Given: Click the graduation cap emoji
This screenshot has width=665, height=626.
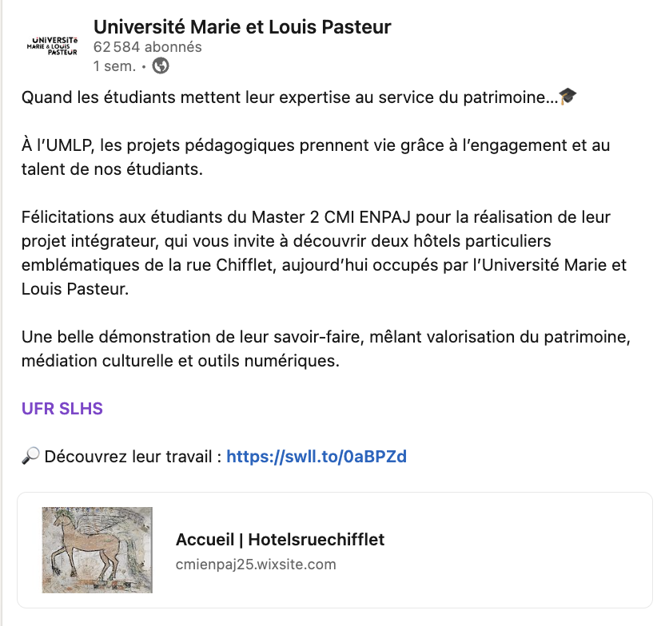Looking at the screenshot, I should tap(567, 97).
